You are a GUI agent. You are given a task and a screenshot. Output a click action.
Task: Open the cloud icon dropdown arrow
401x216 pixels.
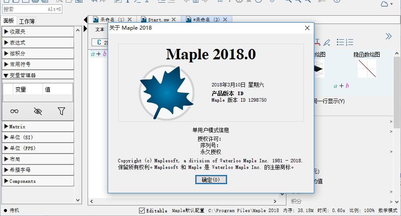pyautogui.click(x=391, y=4)
